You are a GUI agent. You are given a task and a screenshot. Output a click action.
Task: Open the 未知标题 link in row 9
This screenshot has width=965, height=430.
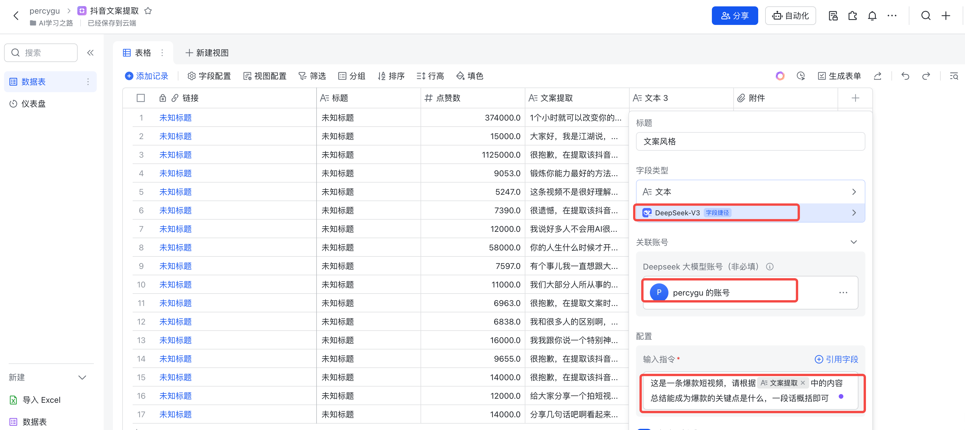coord(175,266)
